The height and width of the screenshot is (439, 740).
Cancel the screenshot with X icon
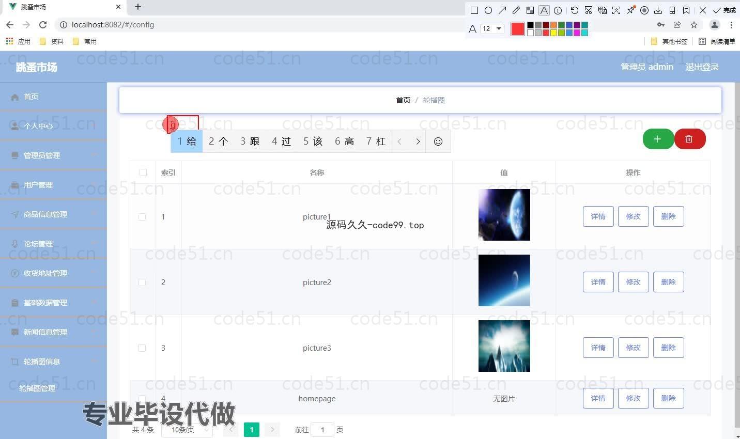coord(703,10)
